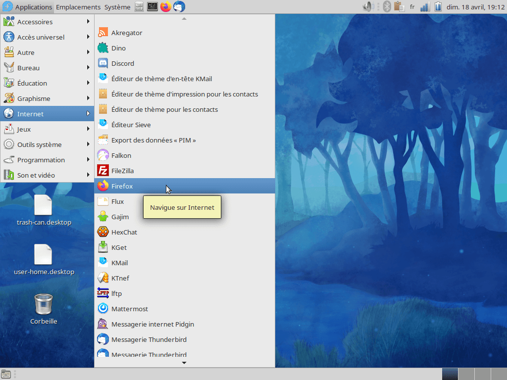Viewport: 507px width, 380px height.
Task: Expand Outils système category
Action: (47, 145)
